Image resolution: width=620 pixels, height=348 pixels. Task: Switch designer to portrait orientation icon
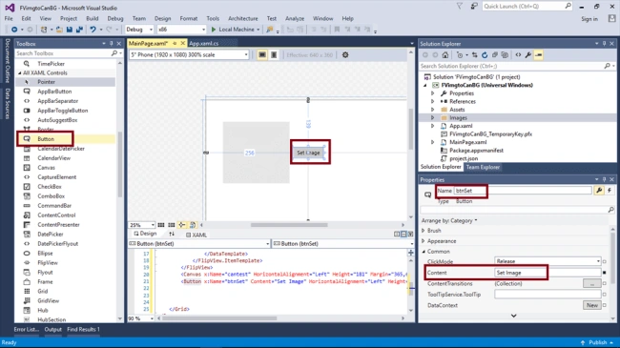tap(274, 55)
